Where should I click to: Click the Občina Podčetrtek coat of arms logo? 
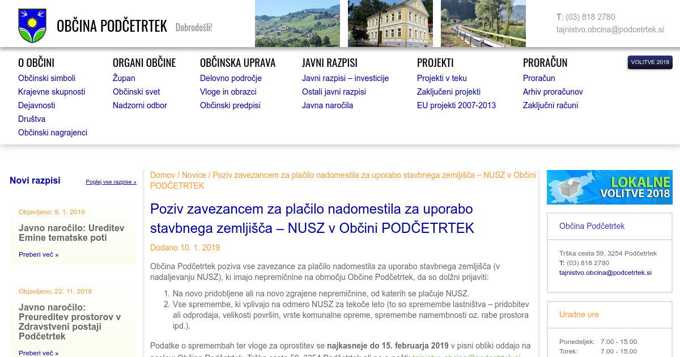pyautogui.click(x=32, y=25)
